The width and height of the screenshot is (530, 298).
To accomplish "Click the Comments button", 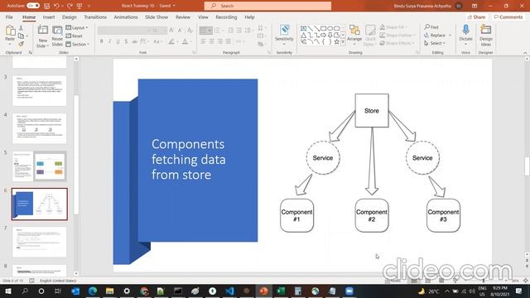I will [x=508, y=17].
